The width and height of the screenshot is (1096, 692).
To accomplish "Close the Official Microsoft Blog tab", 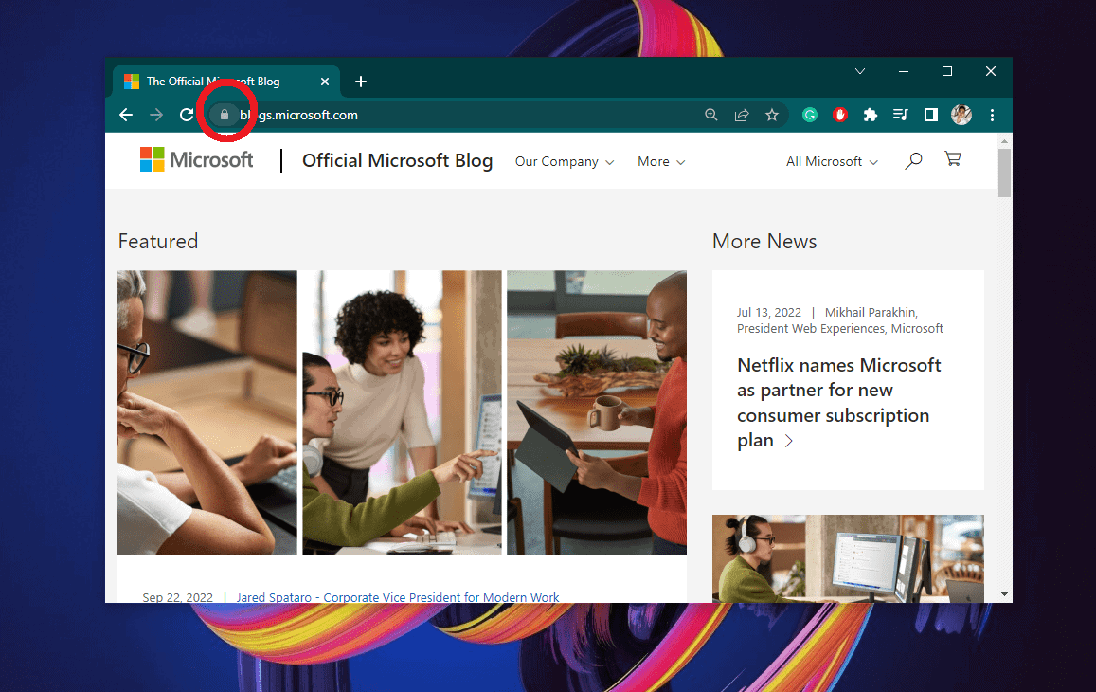I will coord(325,82).
